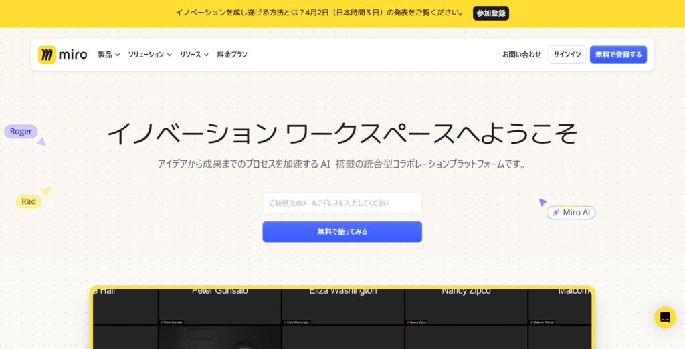685x349 pixels.
Task: Click 参加登録 in the yellow banner
Action: [490, 13]
